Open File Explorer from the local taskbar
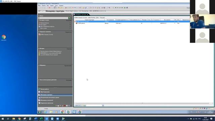This screenshot has width=215, height=121. pos(14,119)
